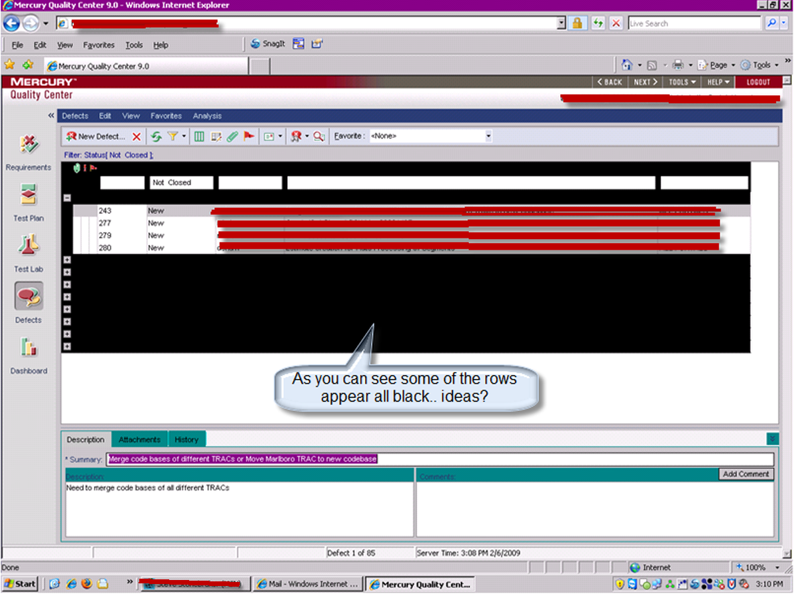Launch SnagIt from the browser toolbar
Image resolution: width=794 pixels, height=594 pixels.
pos(267,44)
